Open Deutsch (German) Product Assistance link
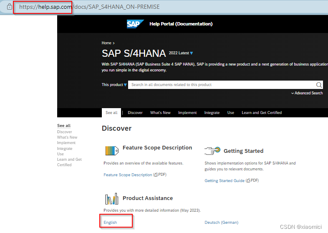 click(221, 222)
